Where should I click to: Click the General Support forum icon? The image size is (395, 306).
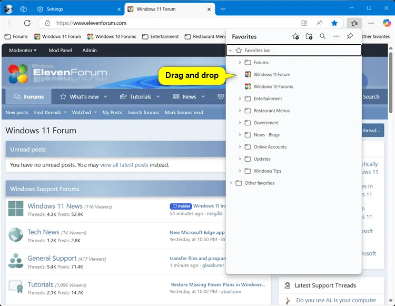click(x=16, y=261)
